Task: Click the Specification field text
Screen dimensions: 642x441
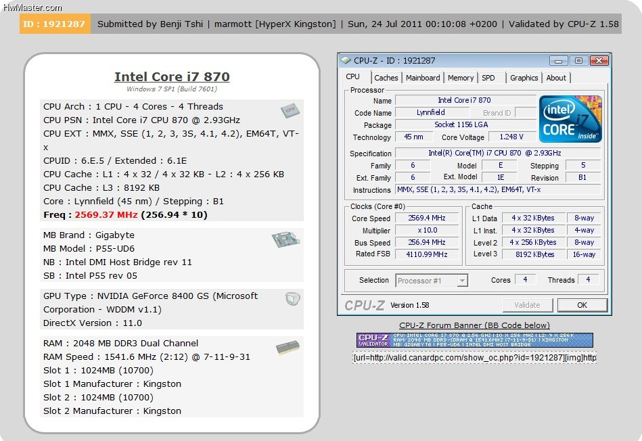Action: pyautogui.click(x=497, y=153)
